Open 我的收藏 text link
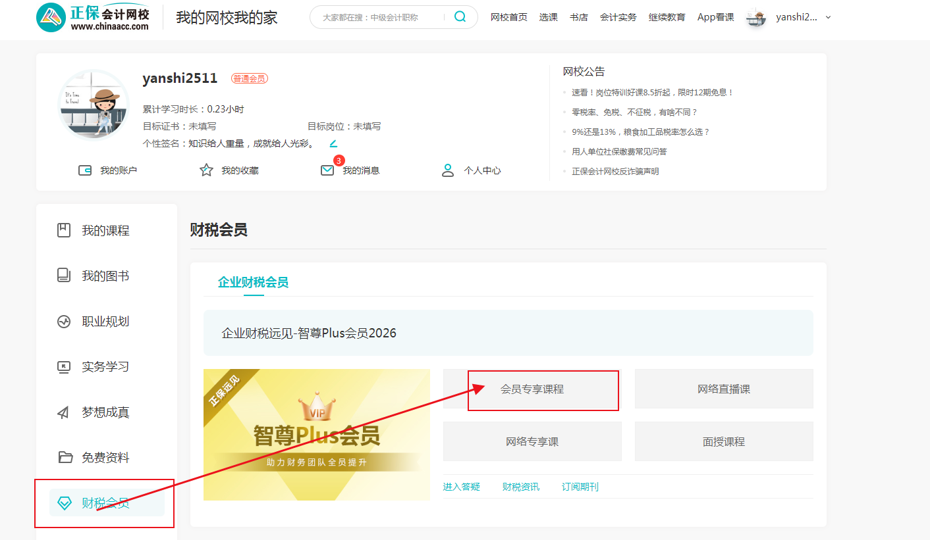930x540 pixels. 240,170
